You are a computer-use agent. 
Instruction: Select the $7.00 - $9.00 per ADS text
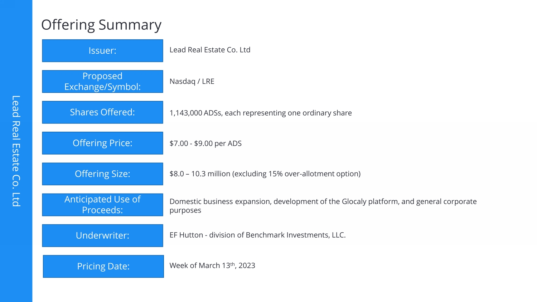click(205, 143)
